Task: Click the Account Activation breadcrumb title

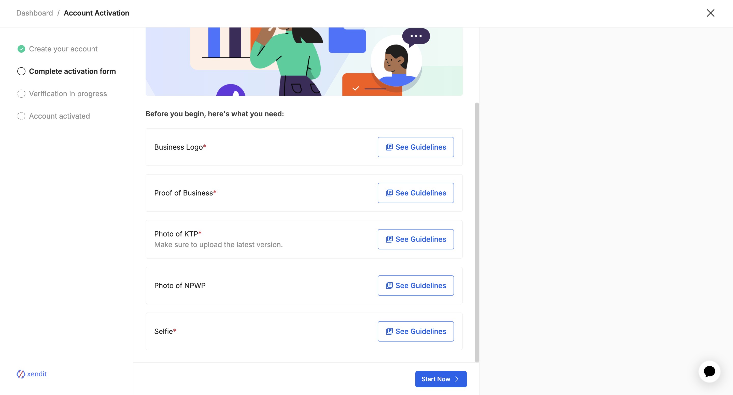Action: (x=96, y=13)
